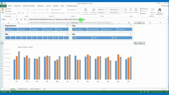
Task: Add a new sheet with plus icon
Action: coord(45,89)
